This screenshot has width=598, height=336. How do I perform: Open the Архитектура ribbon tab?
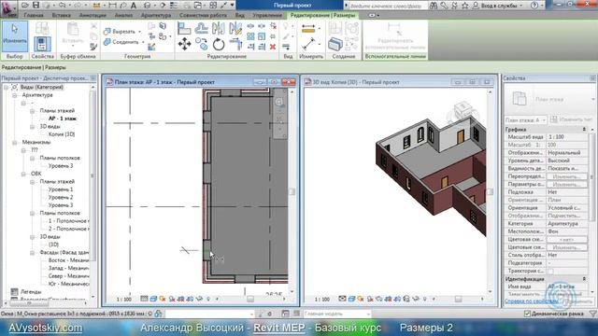pos(156,15)
